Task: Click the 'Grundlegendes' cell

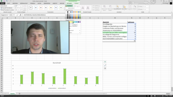Action: [x=115, y=24]
